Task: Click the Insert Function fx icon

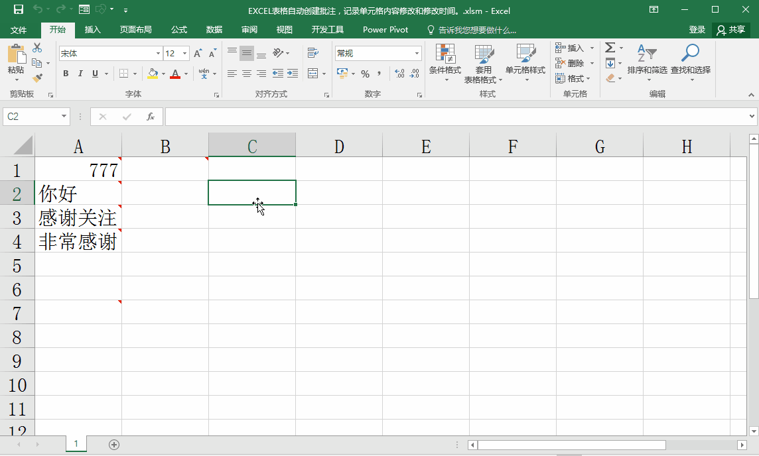Action: (x=151, y=117)
